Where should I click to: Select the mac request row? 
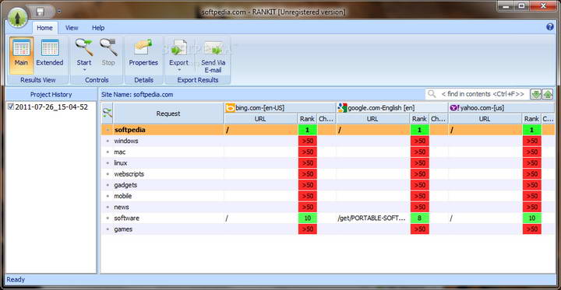[328, 152]
